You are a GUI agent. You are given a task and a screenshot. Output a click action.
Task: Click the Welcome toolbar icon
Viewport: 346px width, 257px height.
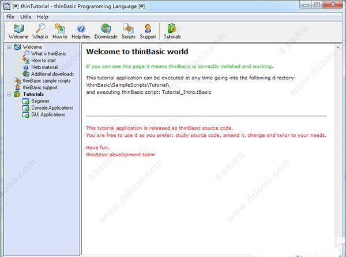18,29
